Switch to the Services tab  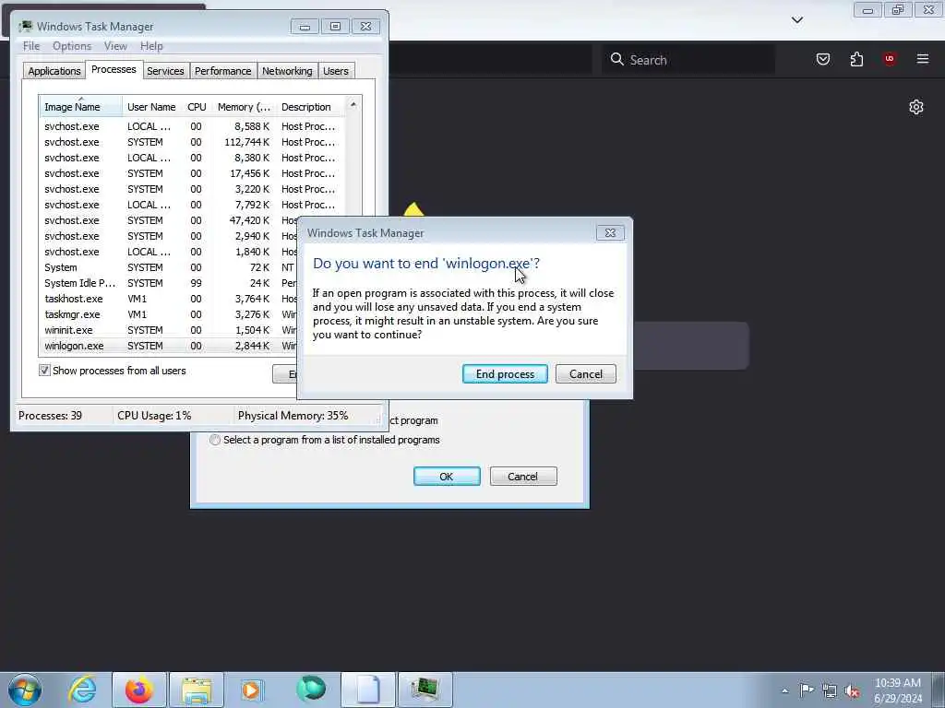click(x=165, y=71)
